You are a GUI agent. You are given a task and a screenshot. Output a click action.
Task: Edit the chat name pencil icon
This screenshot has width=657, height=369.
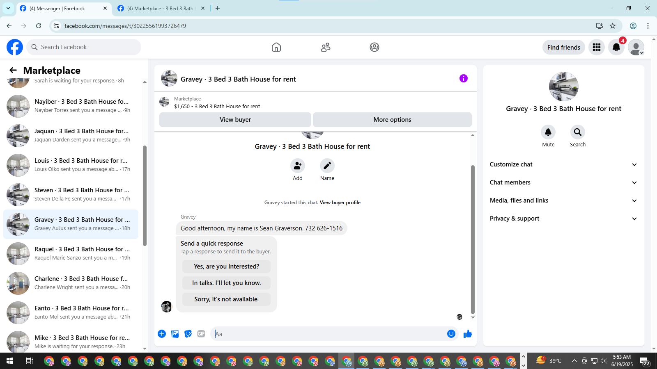pos(327,166)
